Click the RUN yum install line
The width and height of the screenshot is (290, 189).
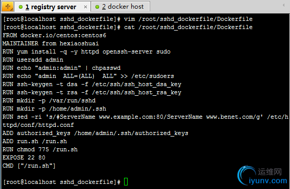[x=86, y=51]
